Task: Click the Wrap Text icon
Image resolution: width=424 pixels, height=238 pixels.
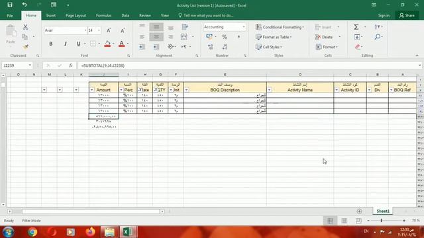Action: [x=185, y=27]
